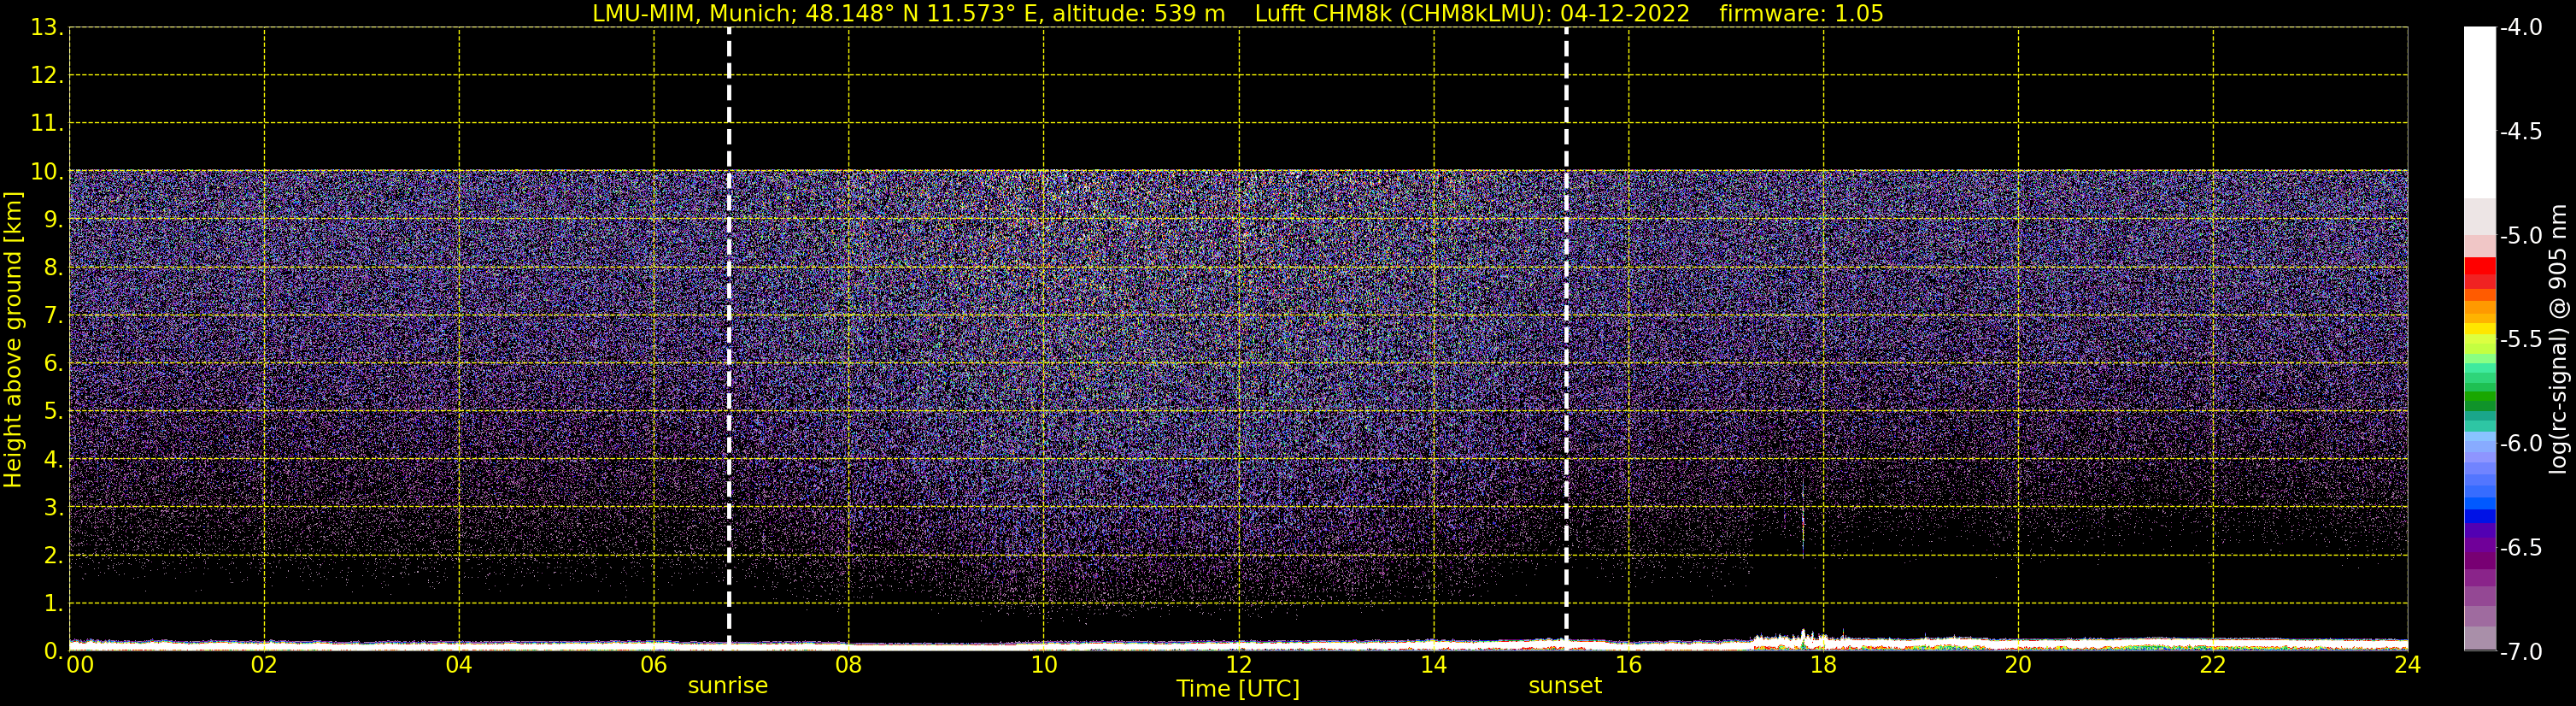Click the "08" hour label on the time axis
The width and height of the screenshot is (2576, 706).
point(849,665)
